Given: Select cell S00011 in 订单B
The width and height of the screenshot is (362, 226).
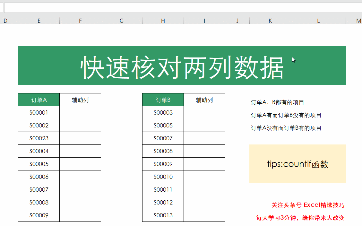Looking at the screenshot, I should click(163, 189).
